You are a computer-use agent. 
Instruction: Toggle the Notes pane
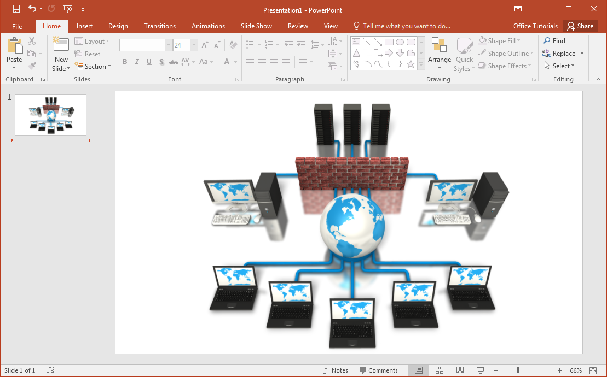pyautogui.click(x=335, y=370)
